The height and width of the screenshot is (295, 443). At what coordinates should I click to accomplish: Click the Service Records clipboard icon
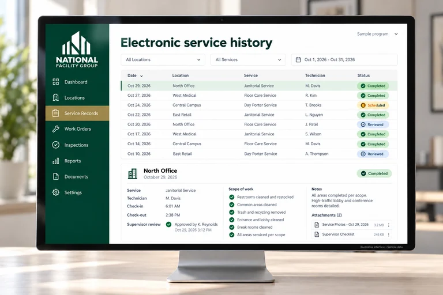pos(55,113)
